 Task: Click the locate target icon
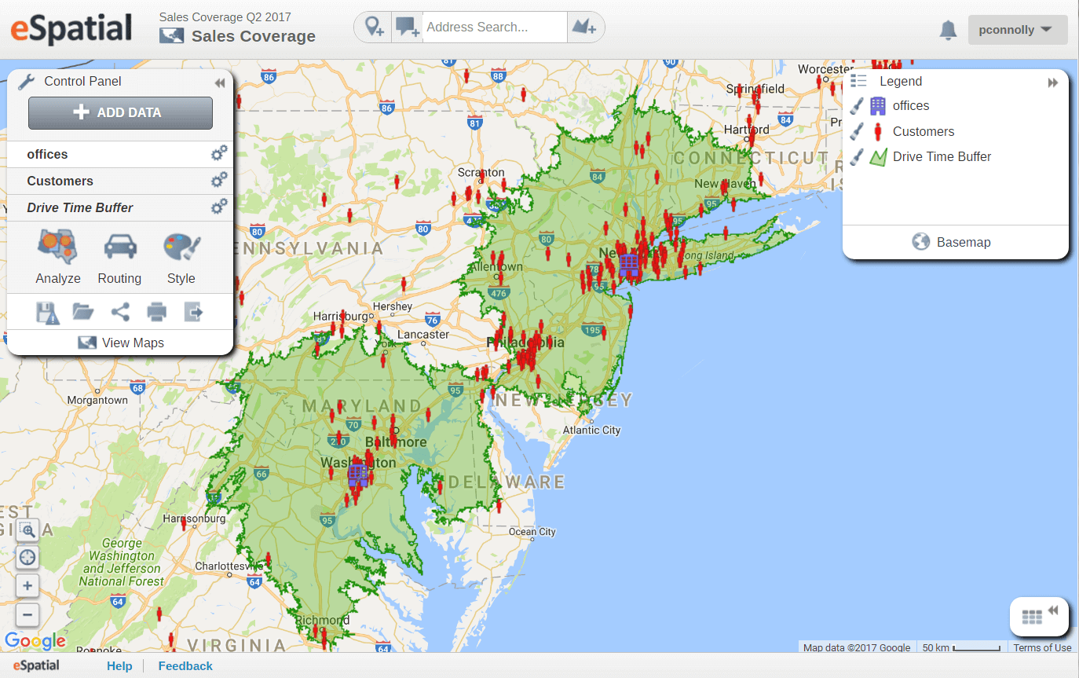[x=27, y=558]
